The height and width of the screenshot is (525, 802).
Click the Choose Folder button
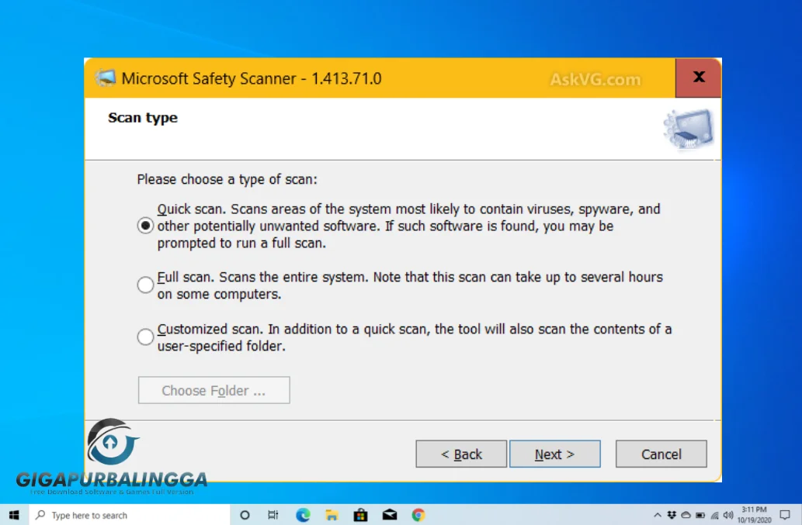pyautogui.click(x=214, y=390)
